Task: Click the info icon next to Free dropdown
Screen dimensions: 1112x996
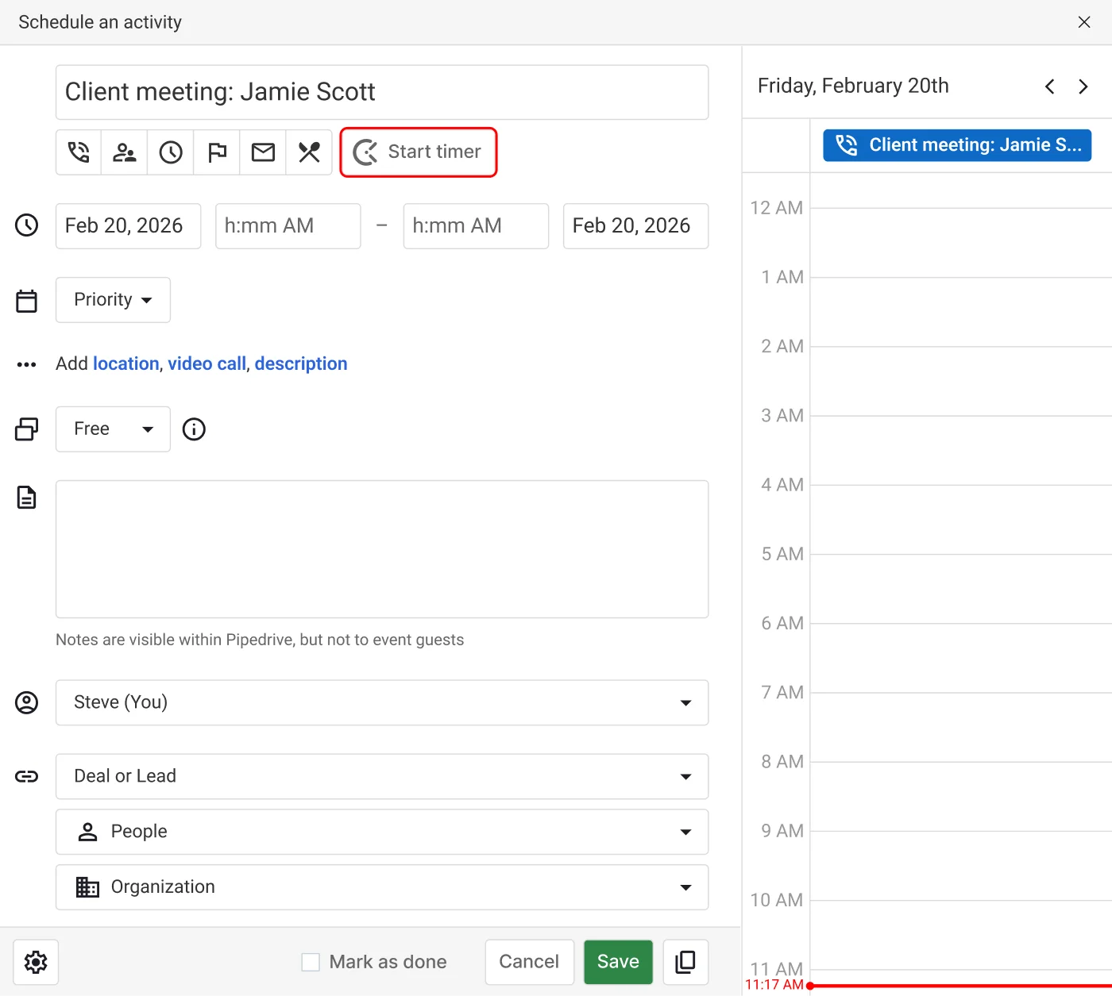Action: click(194, 429)
